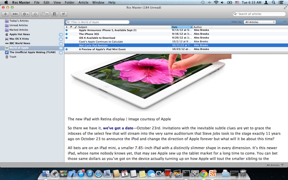This screenshot has height=180, width=288.
Task: Open the Edit menu
Action: [x=46, y=3]
